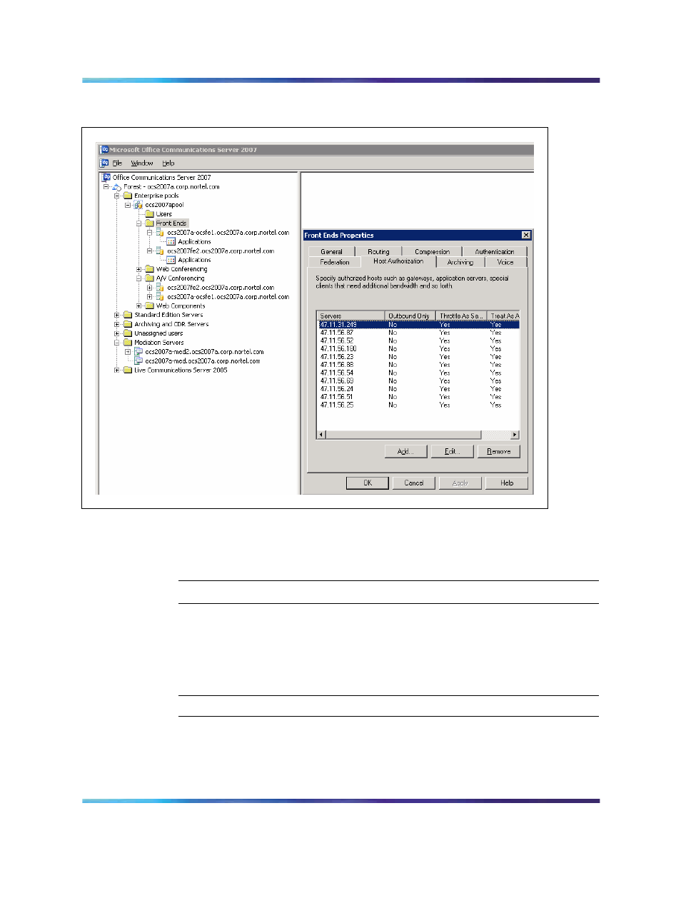Switch to the Archiving tab

(x=460, y=262)
